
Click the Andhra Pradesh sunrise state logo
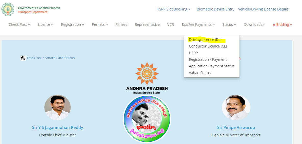[x=147, y=78]
